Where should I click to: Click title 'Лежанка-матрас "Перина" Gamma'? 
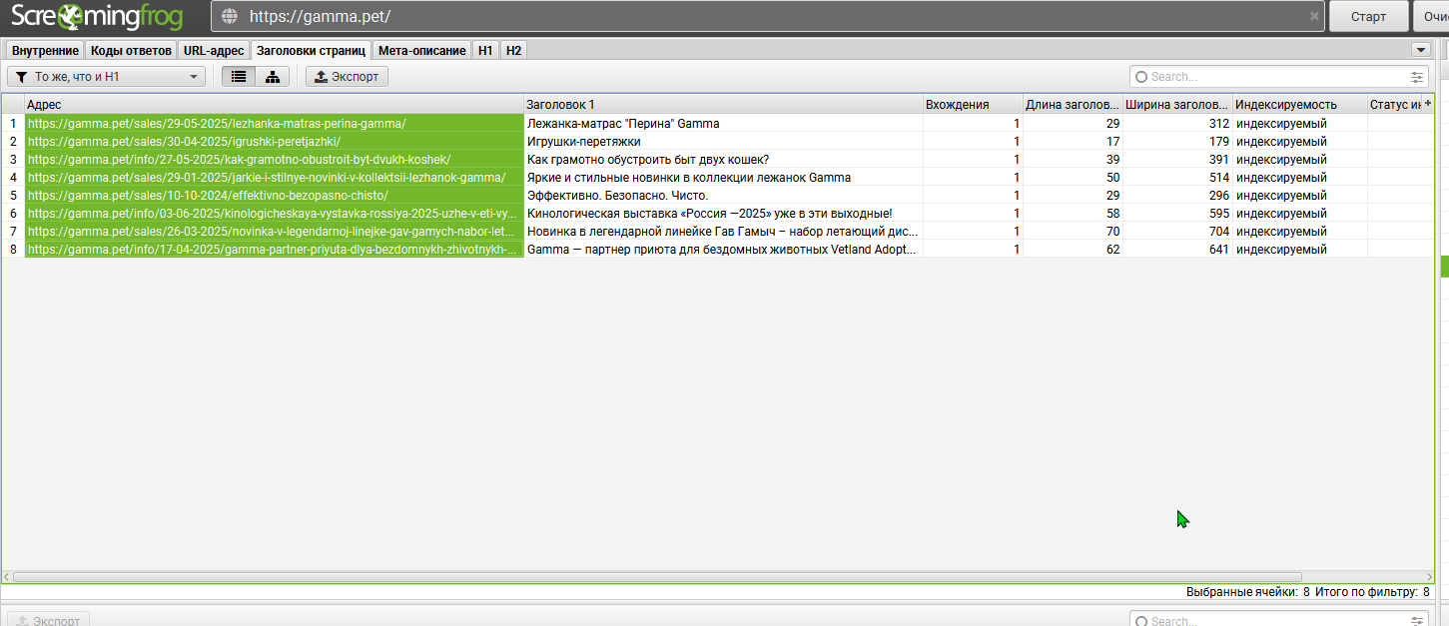click(623, 123)
